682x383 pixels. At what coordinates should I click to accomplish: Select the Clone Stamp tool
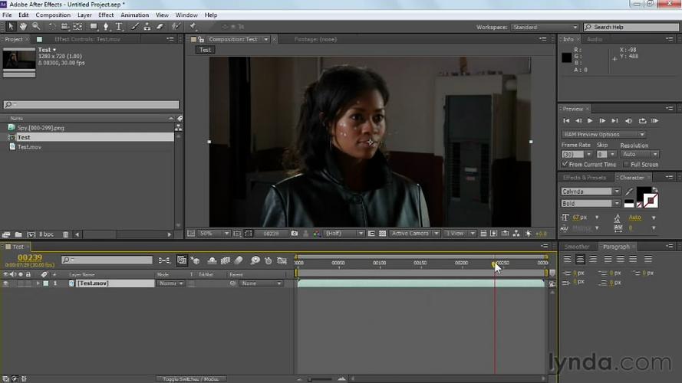click(147, 27)
